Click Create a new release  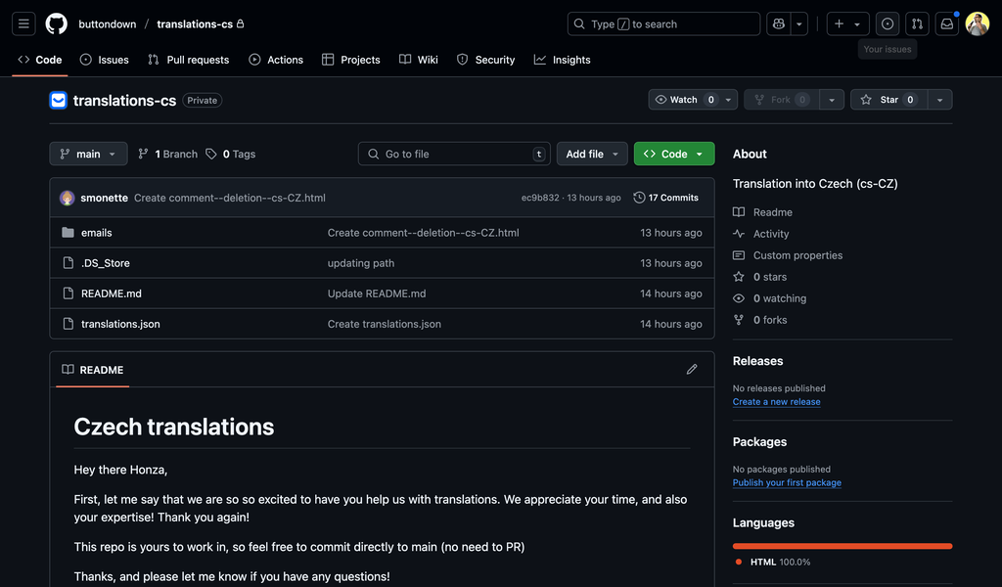click(776, 402)
